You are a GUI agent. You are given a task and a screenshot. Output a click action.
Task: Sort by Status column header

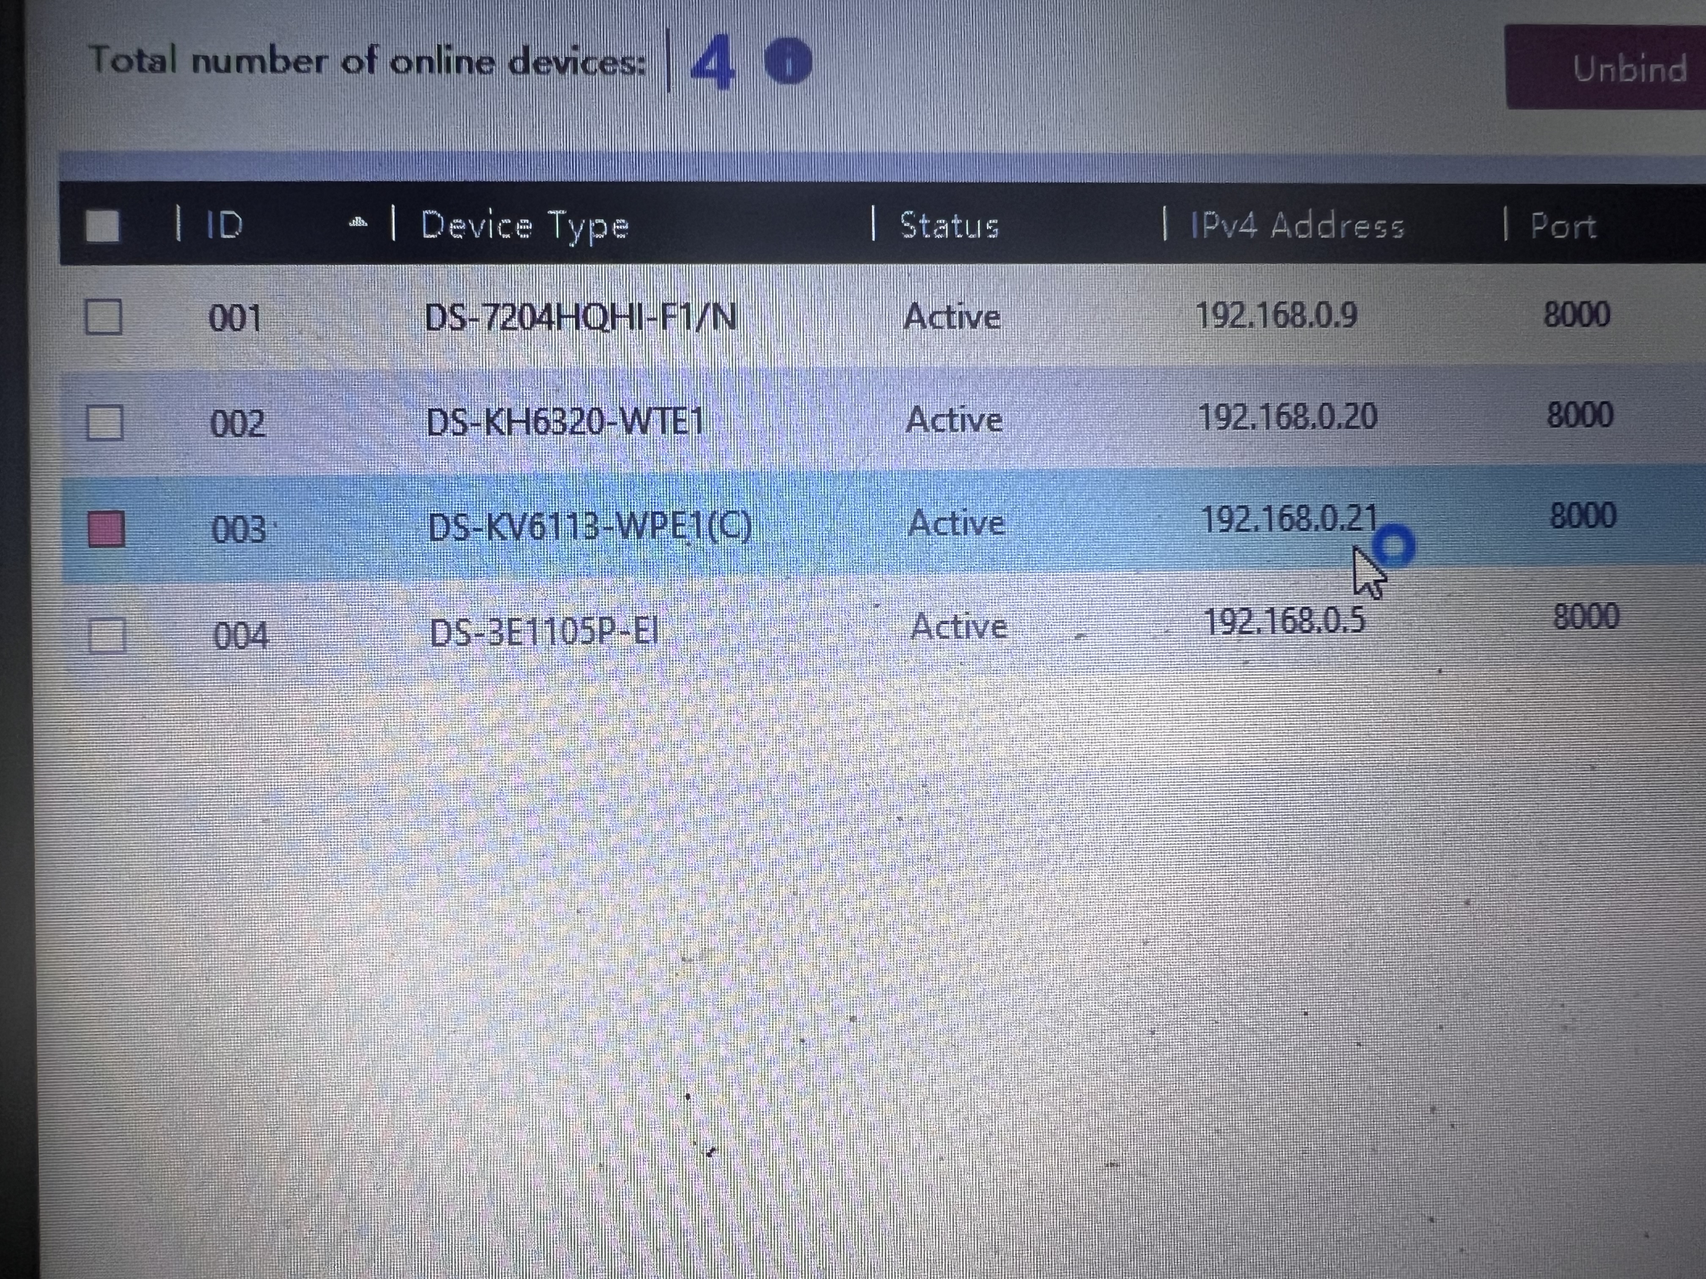click(x=949, y=225)
